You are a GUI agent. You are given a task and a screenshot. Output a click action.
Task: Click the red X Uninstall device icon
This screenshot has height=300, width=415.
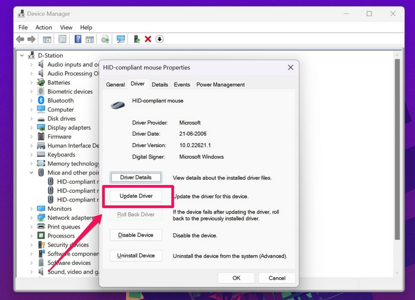click(x=148, y=39)
